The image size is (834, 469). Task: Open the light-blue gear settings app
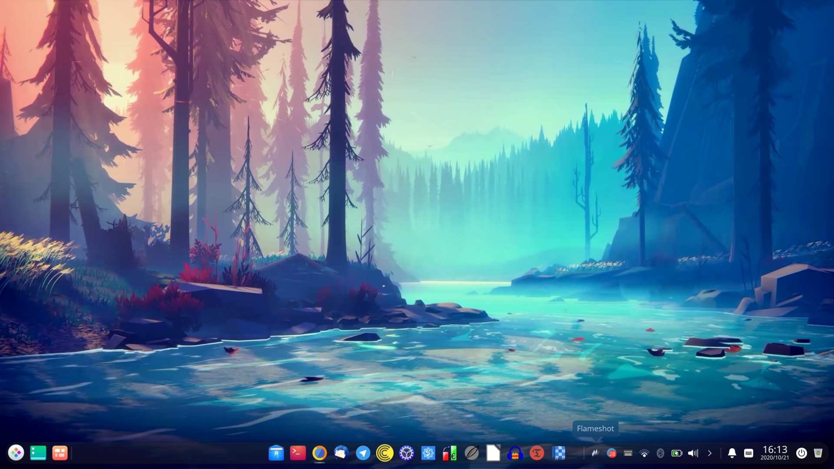pyautogui.click(x=428, y=453)
